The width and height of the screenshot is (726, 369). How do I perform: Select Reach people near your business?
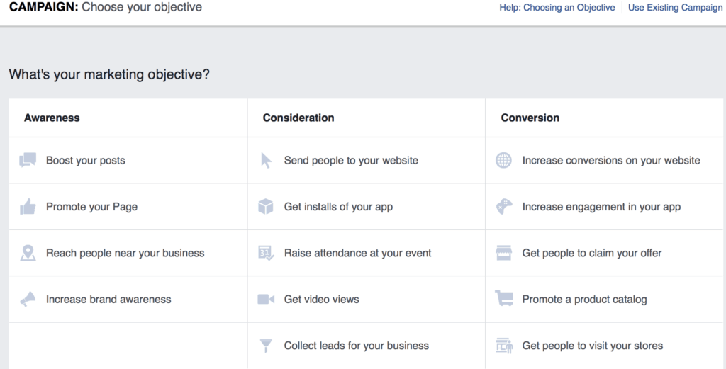pyautogui.click(x=128, y=253)
